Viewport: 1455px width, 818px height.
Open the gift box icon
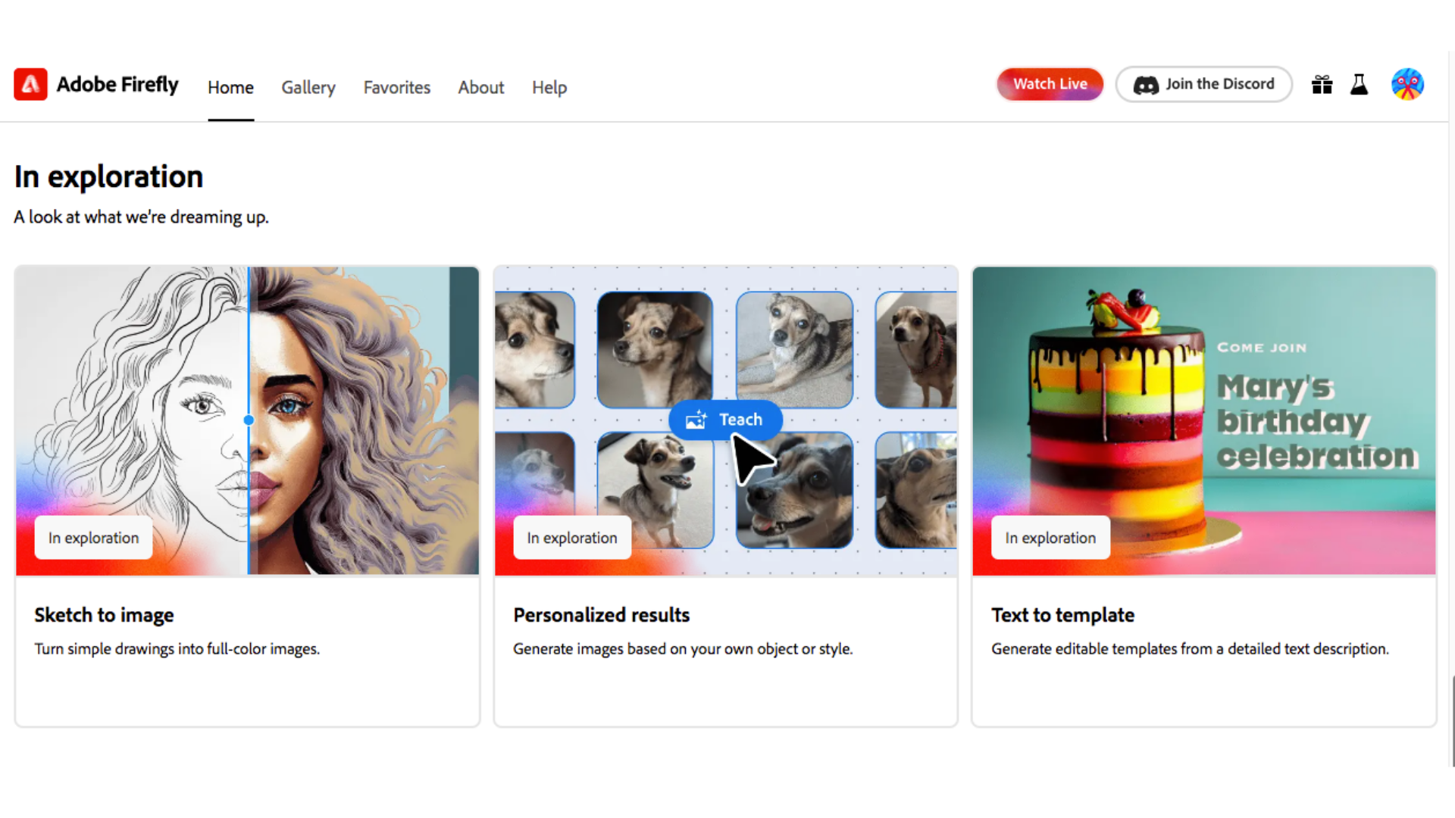(1322, 84)
